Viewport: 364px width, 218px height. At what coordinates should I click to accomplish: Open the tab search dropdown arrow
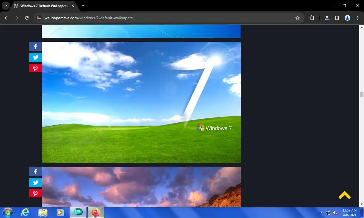[x=5, y=6]
